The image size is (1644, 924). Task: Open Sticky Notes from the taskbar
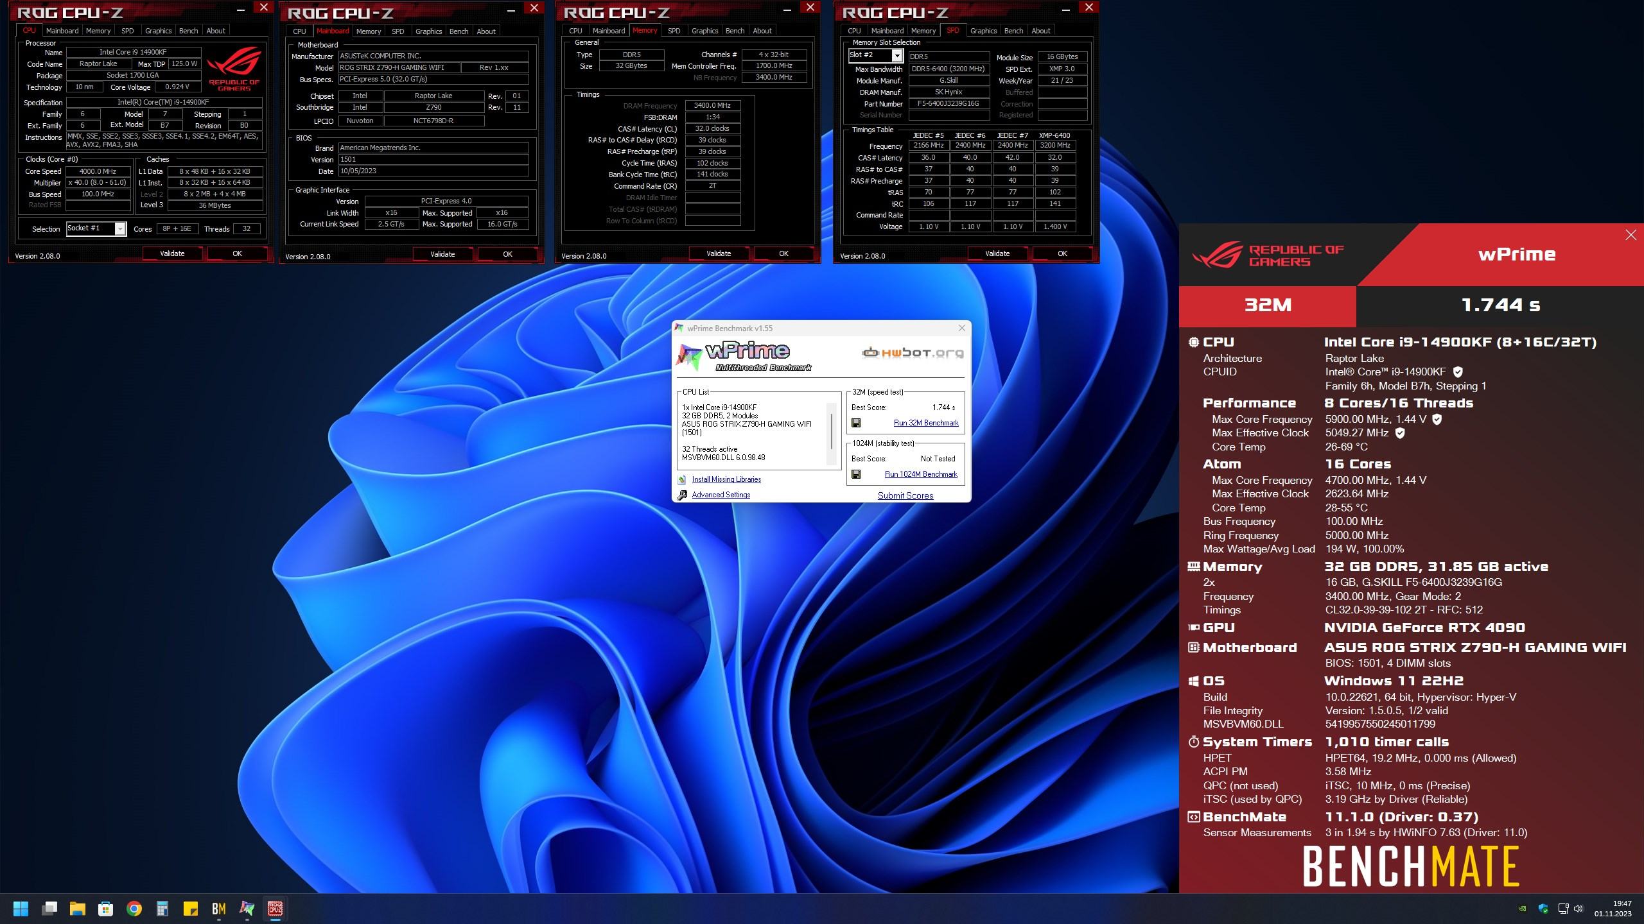[x=190, y=909]
